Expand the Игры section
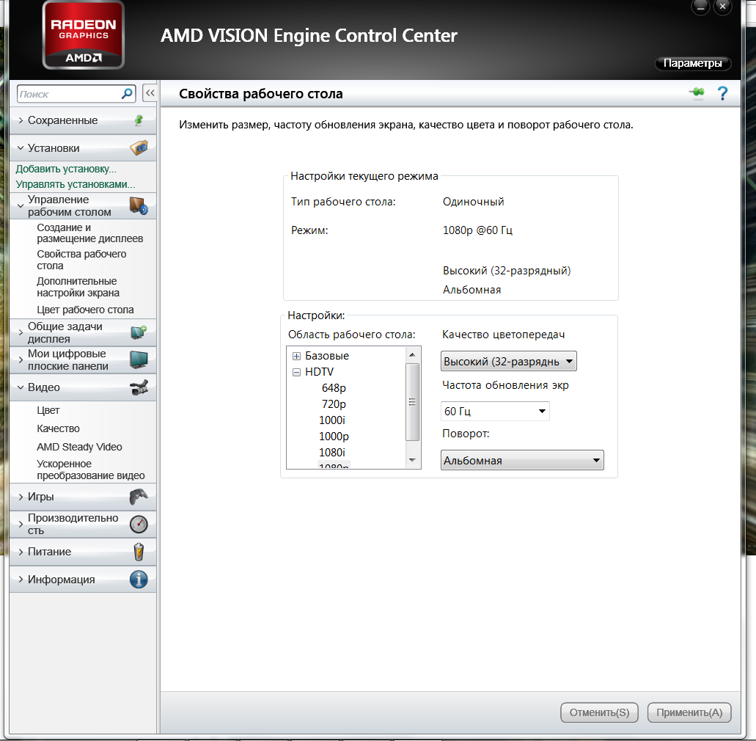756x741 pixels. pos(21,497)
